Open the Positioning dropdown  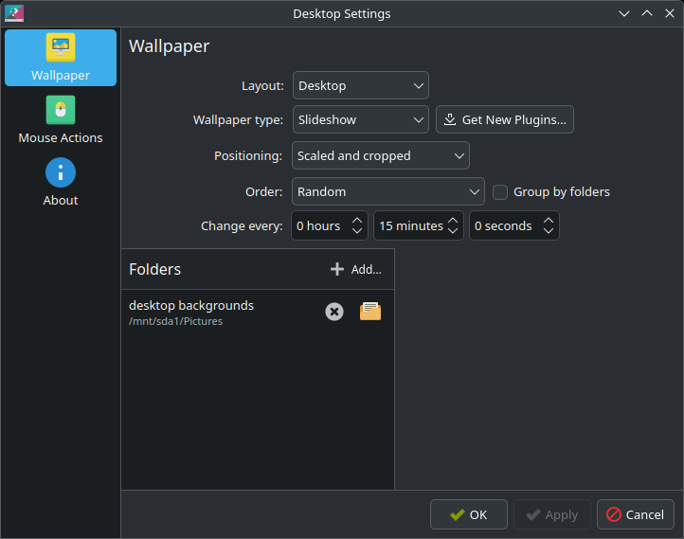coord(381,155)
